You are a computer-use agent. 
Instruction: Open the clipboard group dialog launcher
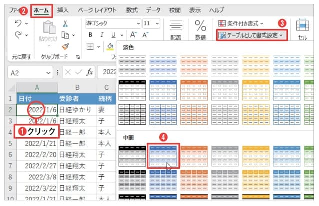(78, 57)
